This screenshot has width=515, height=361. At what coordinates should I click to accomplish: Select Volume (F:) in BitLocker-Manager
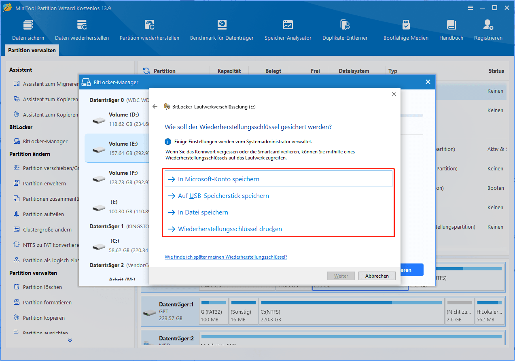pyautogui.click(x=117, y=177)
